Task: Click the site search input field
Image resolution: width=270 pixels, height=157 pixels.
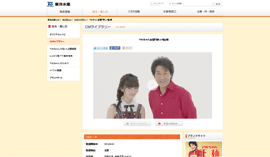Action: (198, 4)
